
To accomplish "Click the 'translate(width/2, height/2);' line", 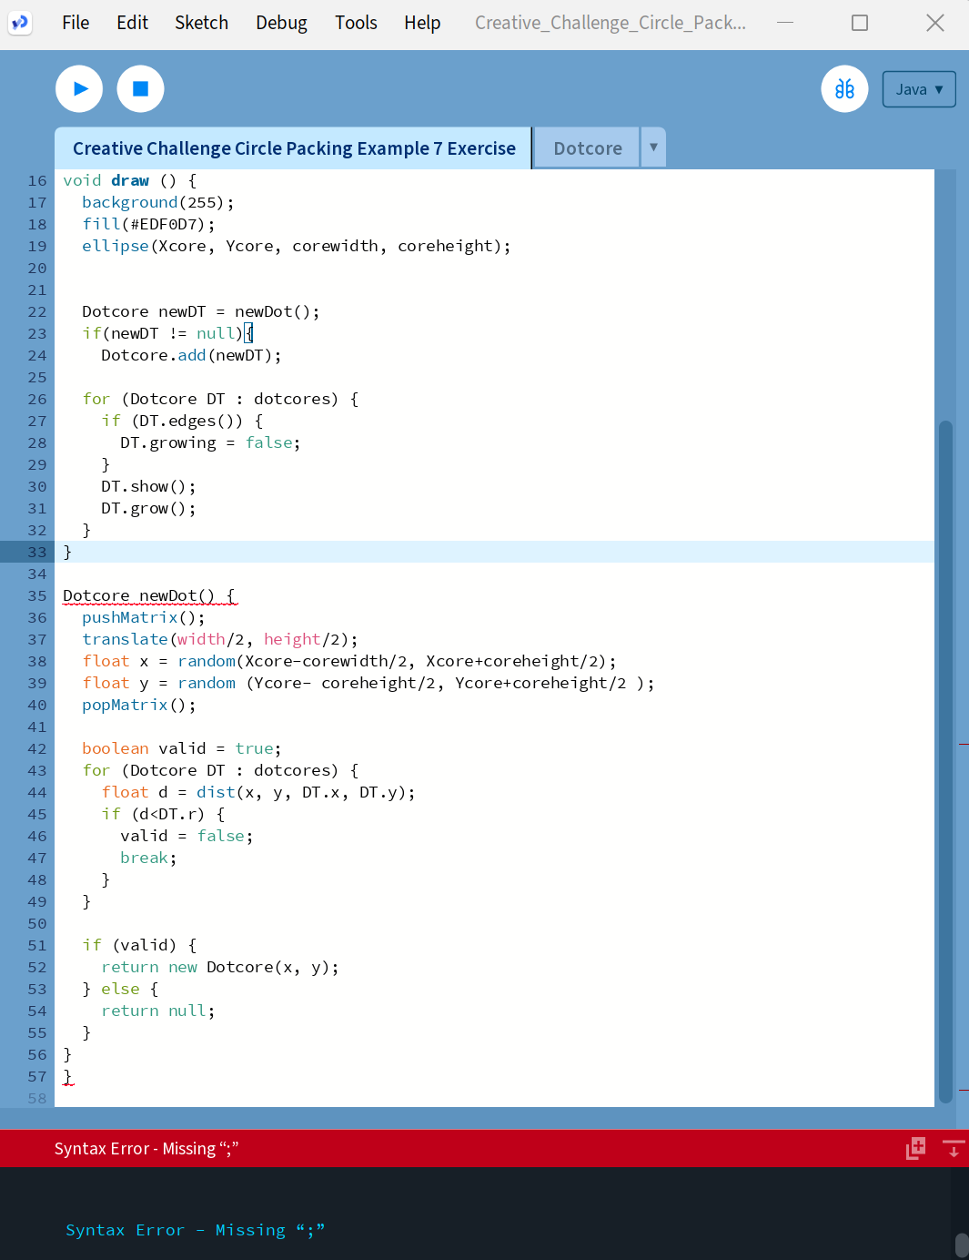I will (220, 639).
